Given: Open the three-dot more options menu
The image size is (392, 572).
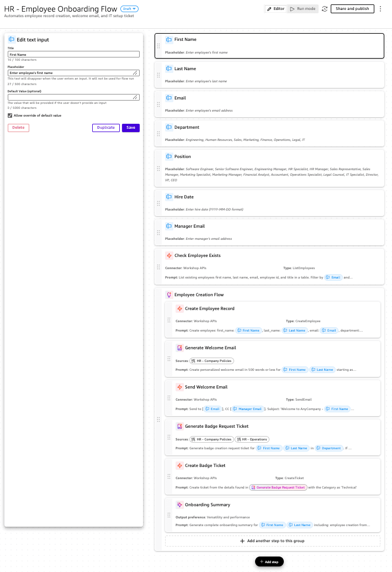Looking at the screenshot, I should [x=380, y=9].
